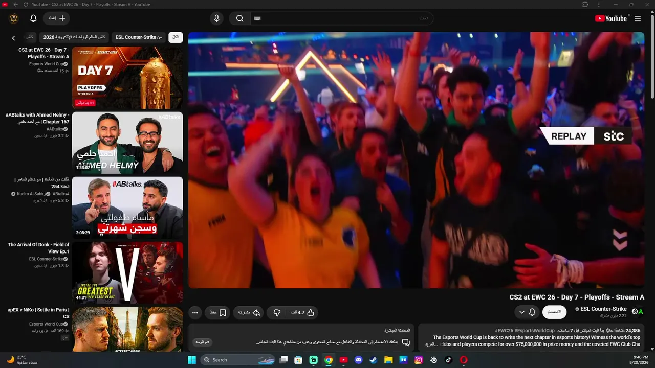
Task: Click the taskbar Search box
Action: coord(237,360)
